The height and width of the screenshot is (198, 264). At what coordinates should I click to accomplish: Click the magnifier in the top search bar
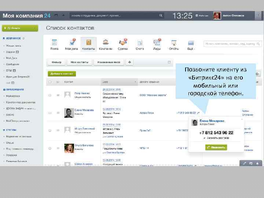click(x=161, y=15)
